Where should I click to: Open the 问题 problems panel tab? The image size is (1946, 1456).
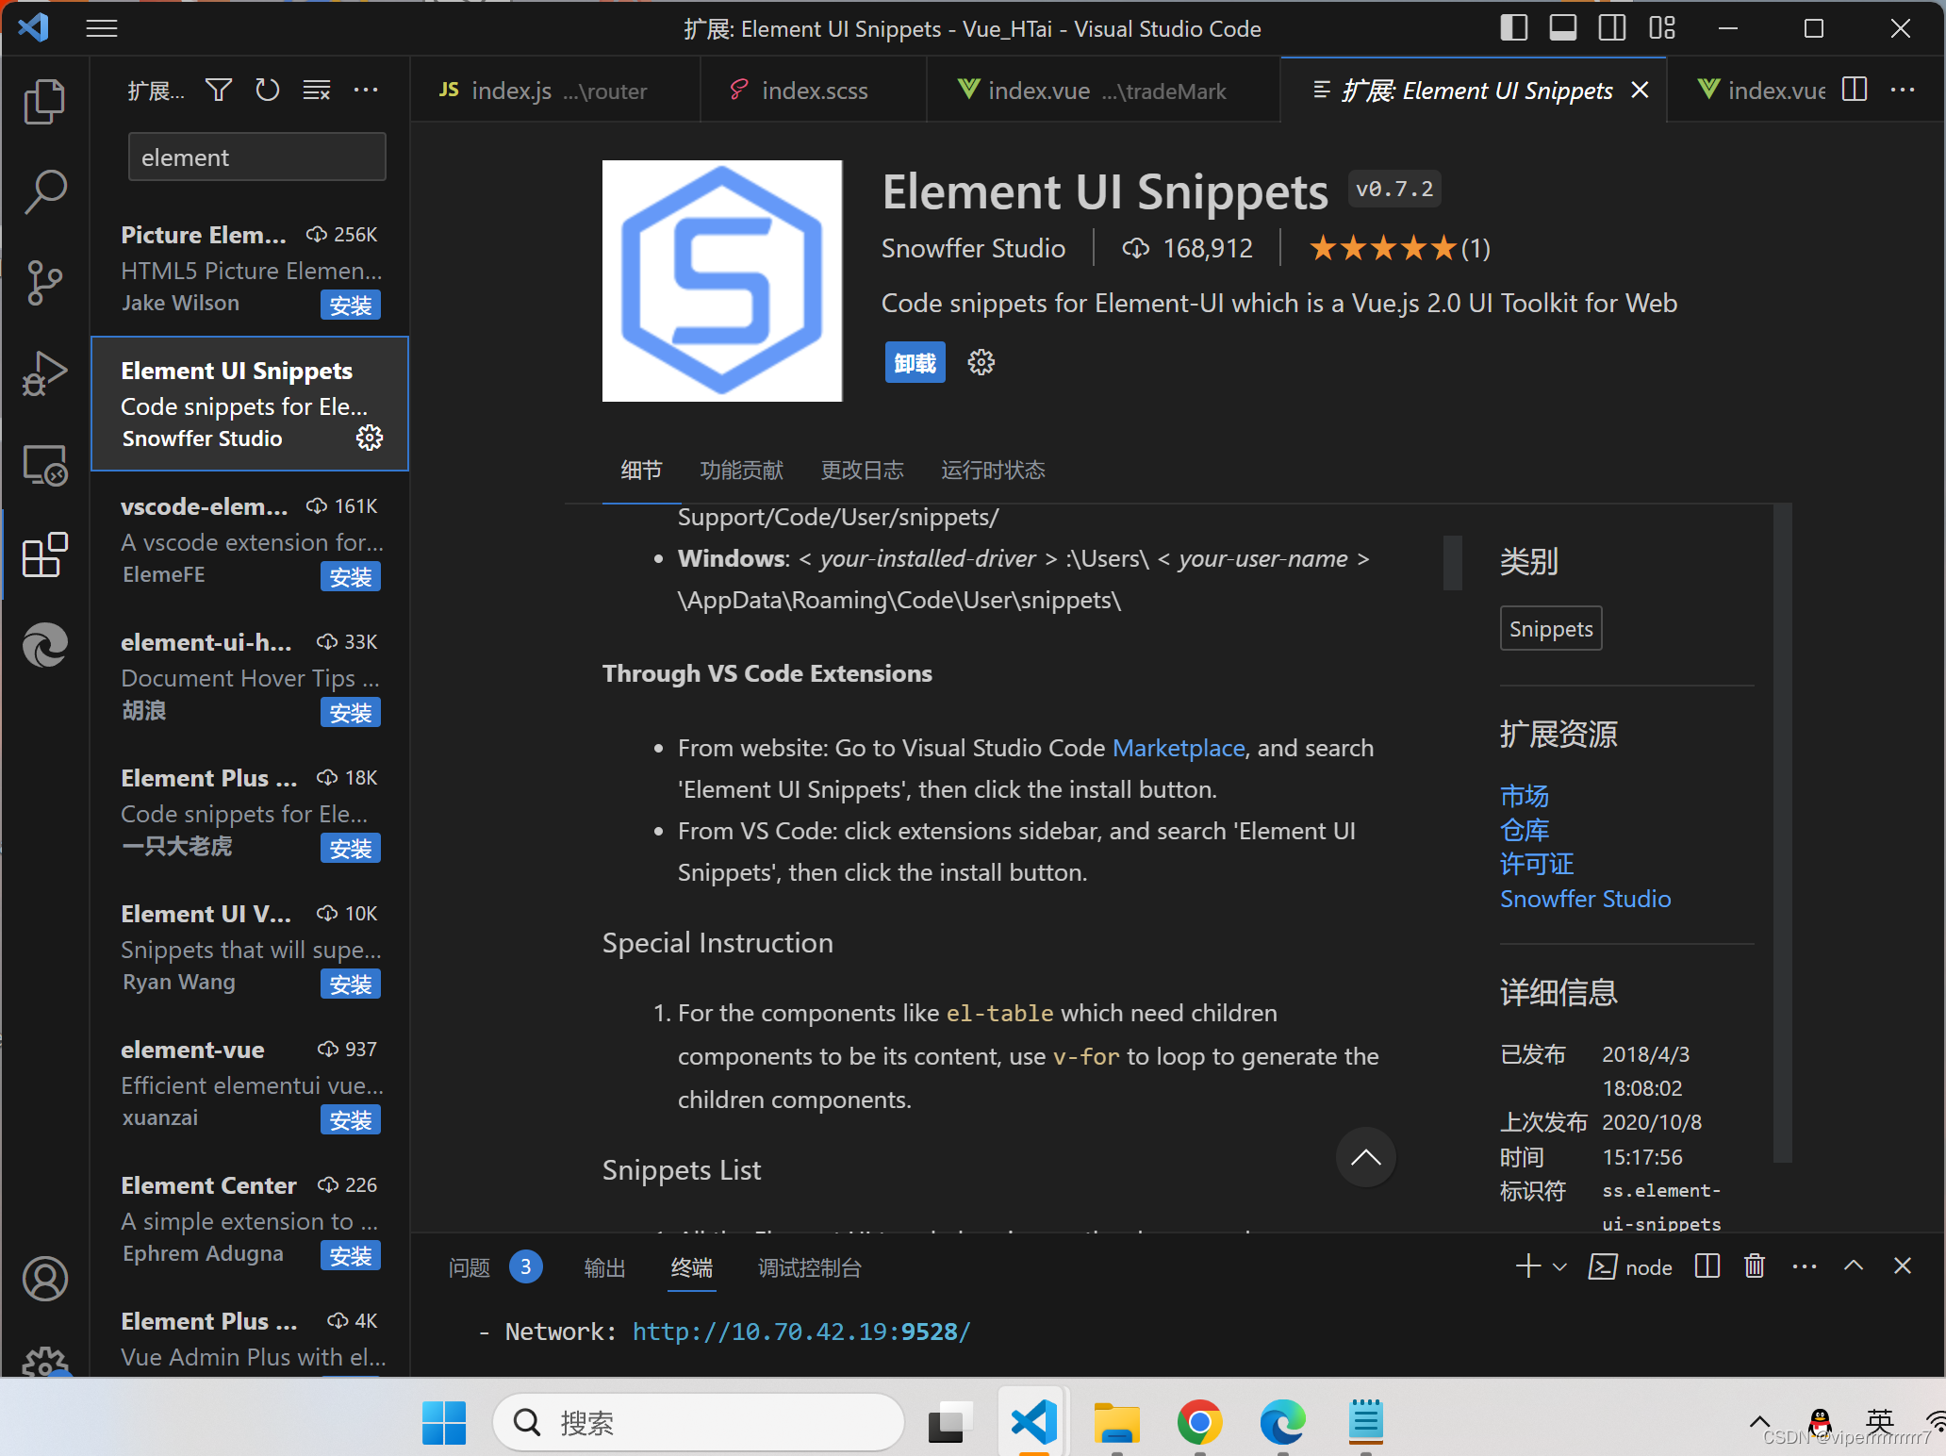click(x=470, y=1267)
